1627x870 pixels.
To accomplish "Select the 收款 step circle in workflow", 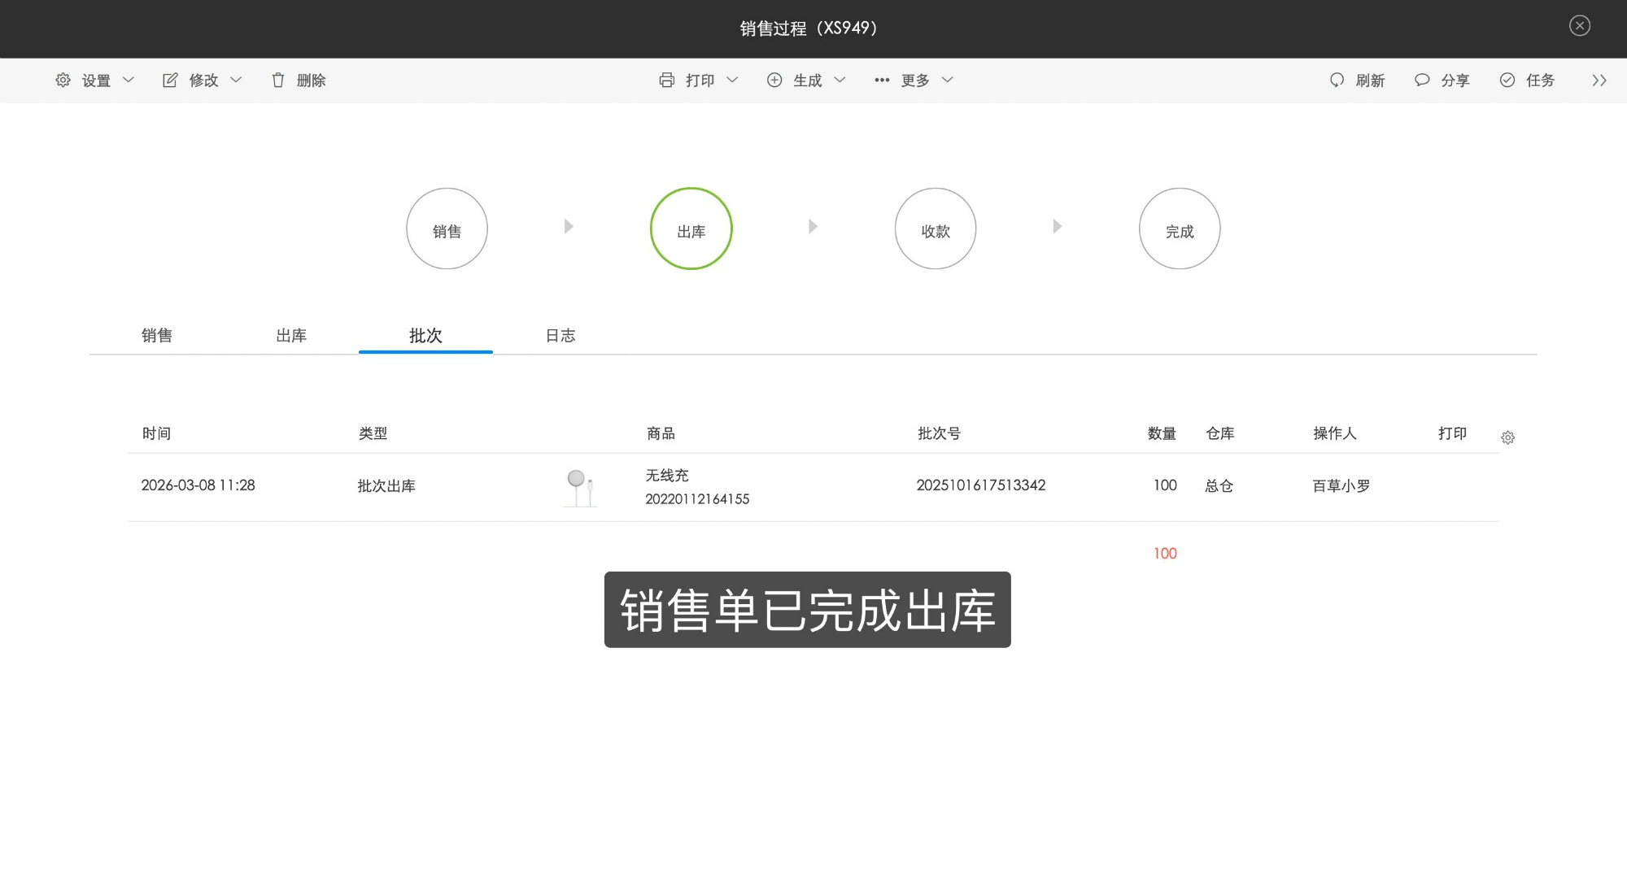I will [935, 228].
